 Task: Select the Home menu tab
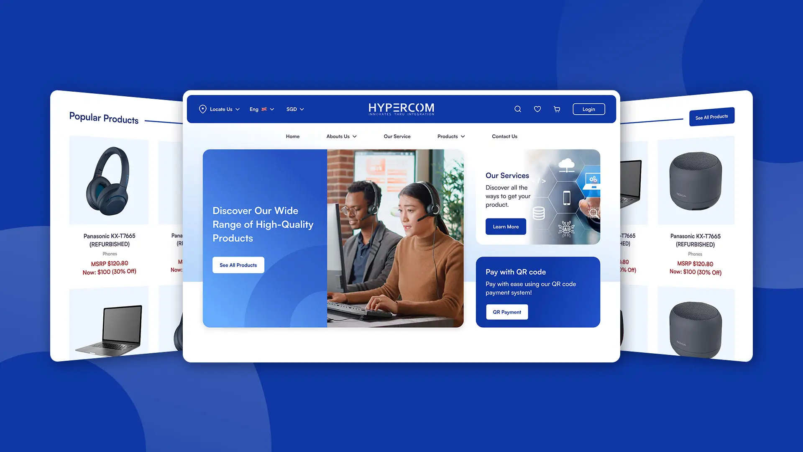(x=293, y=136)
